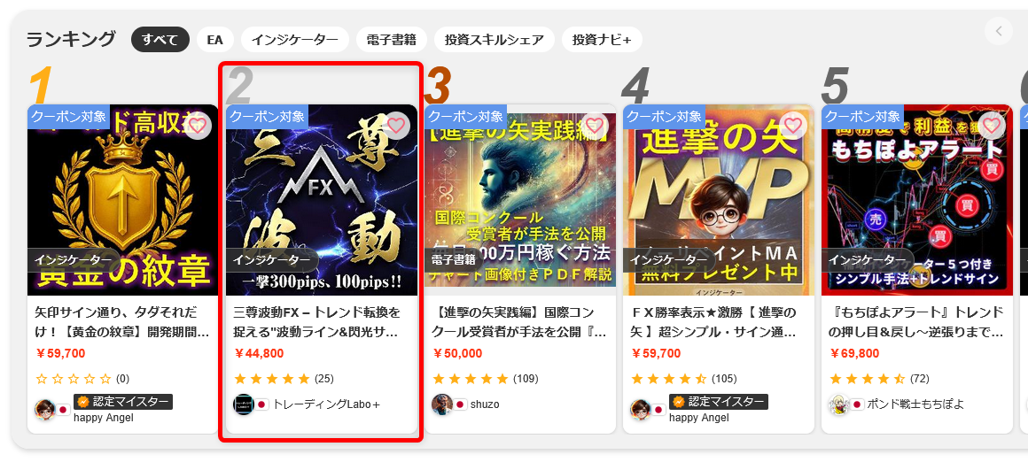The image size is (1028, 462).
Task: Click the previous arrow chevron in ranking carousel
Action: point(999,31)
